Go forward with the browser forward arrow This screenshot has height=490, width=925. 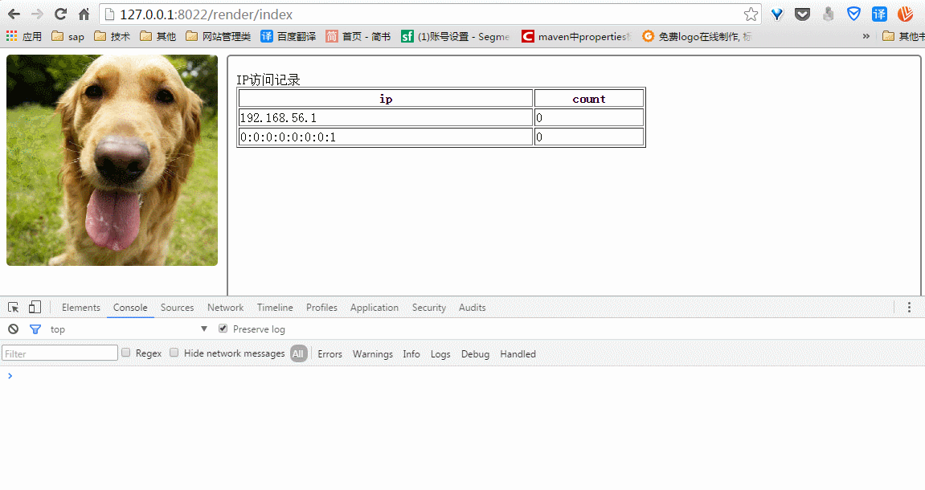pyautogui.click(x=37, y=14)
